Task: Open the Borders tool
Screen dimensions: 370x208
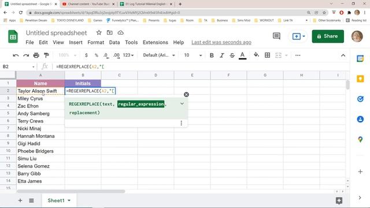Action: [267, 55]
